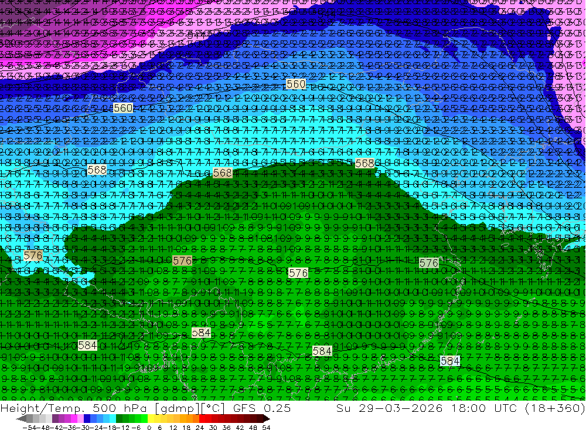Viewport: 586px width, 430px height.
Task: Click the '-18' legend value
Action: (110, 428)
